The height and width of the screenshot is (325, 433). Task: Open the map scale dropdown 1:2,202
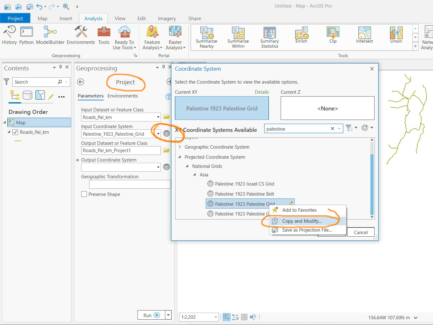(216, 317)
